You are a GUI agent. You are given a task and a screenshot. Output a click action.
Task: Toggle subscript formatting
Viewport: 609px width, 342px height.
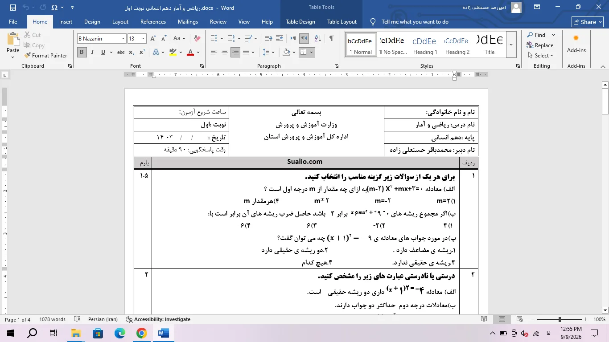[132, 52]
